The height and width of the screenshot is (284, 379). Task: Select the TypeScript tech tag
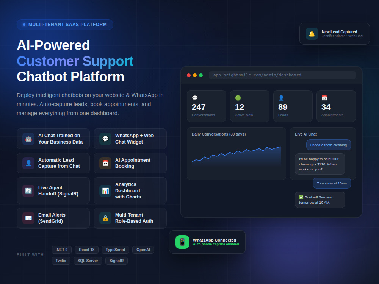115,250
